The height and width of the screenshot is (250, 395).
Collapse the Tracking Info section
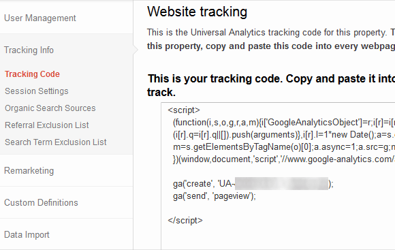(x=29, y=50)
